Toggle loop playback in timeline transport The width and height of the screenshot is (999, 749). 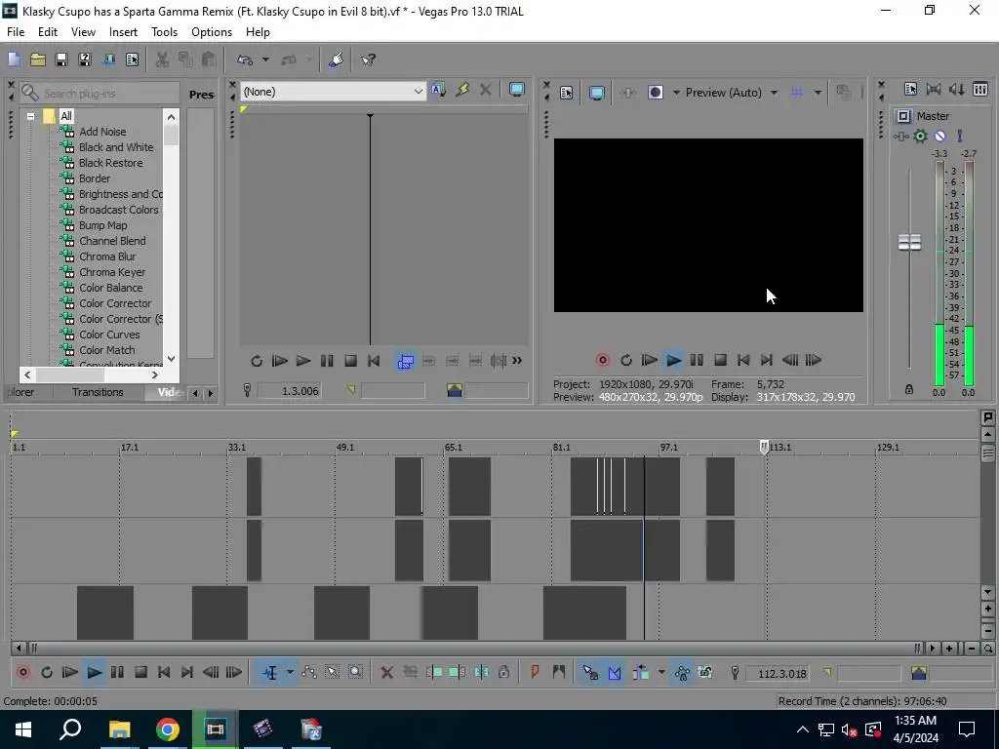point(47,673)
